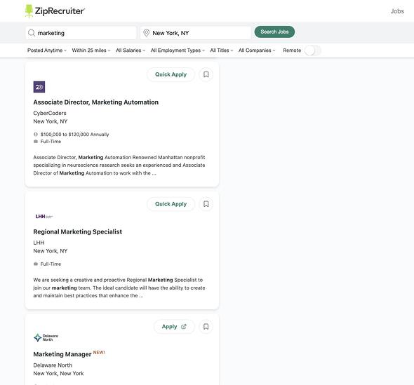Click the location pin icon
This screenshot has height=385, width=414.
[146, 33]
